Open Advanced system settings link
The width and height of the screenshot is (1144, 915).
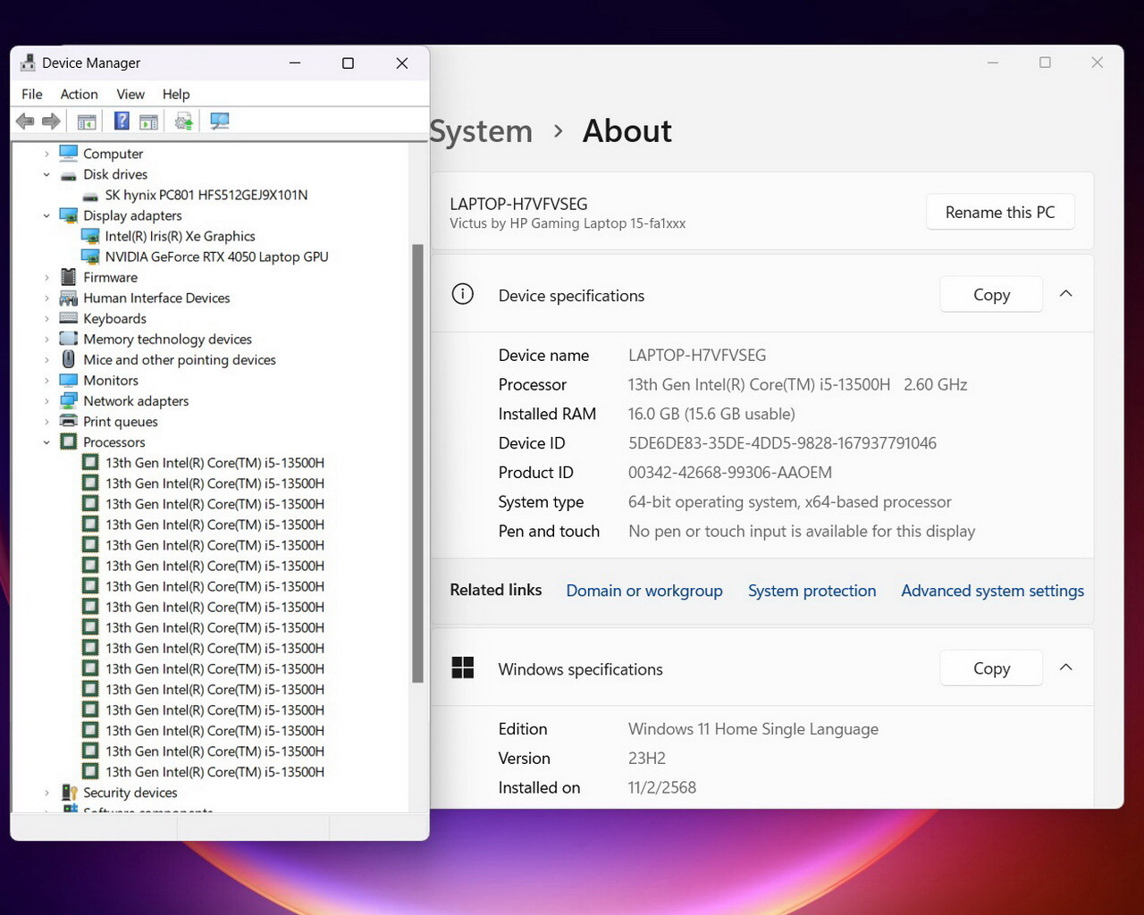tap(992, 591)
